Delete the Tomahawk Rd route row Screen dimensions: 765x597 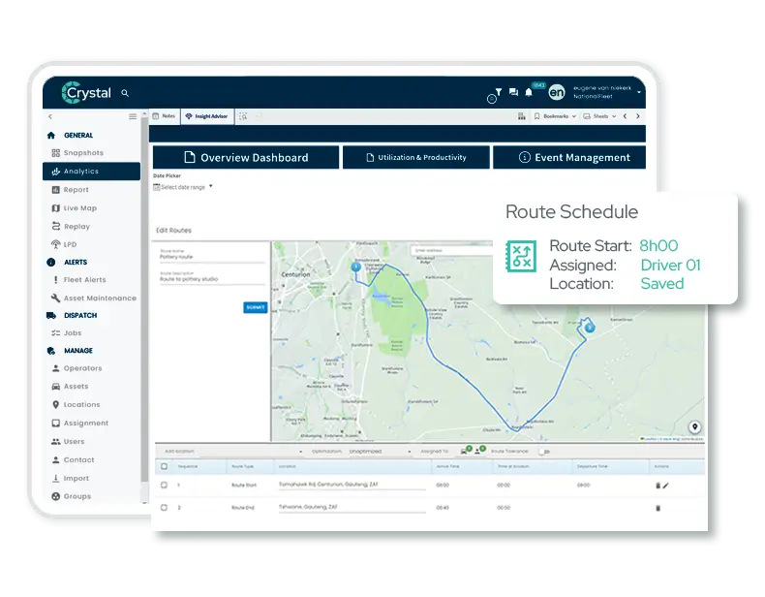658,486
